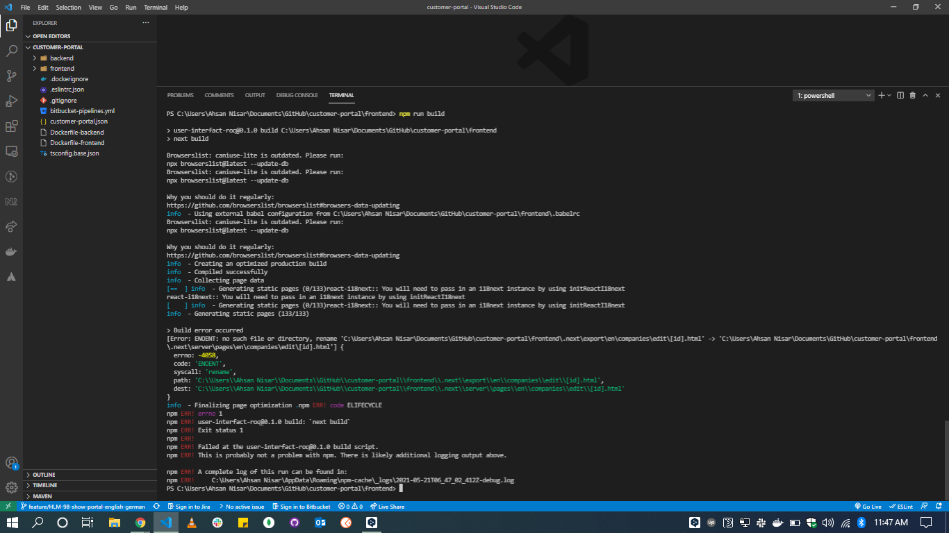
Task: Click Sign in to Jira
Action: click(188, 507)
